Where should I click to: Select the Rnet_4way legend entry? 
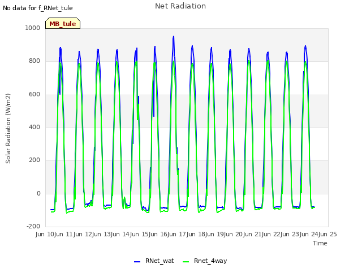(205, 261)
